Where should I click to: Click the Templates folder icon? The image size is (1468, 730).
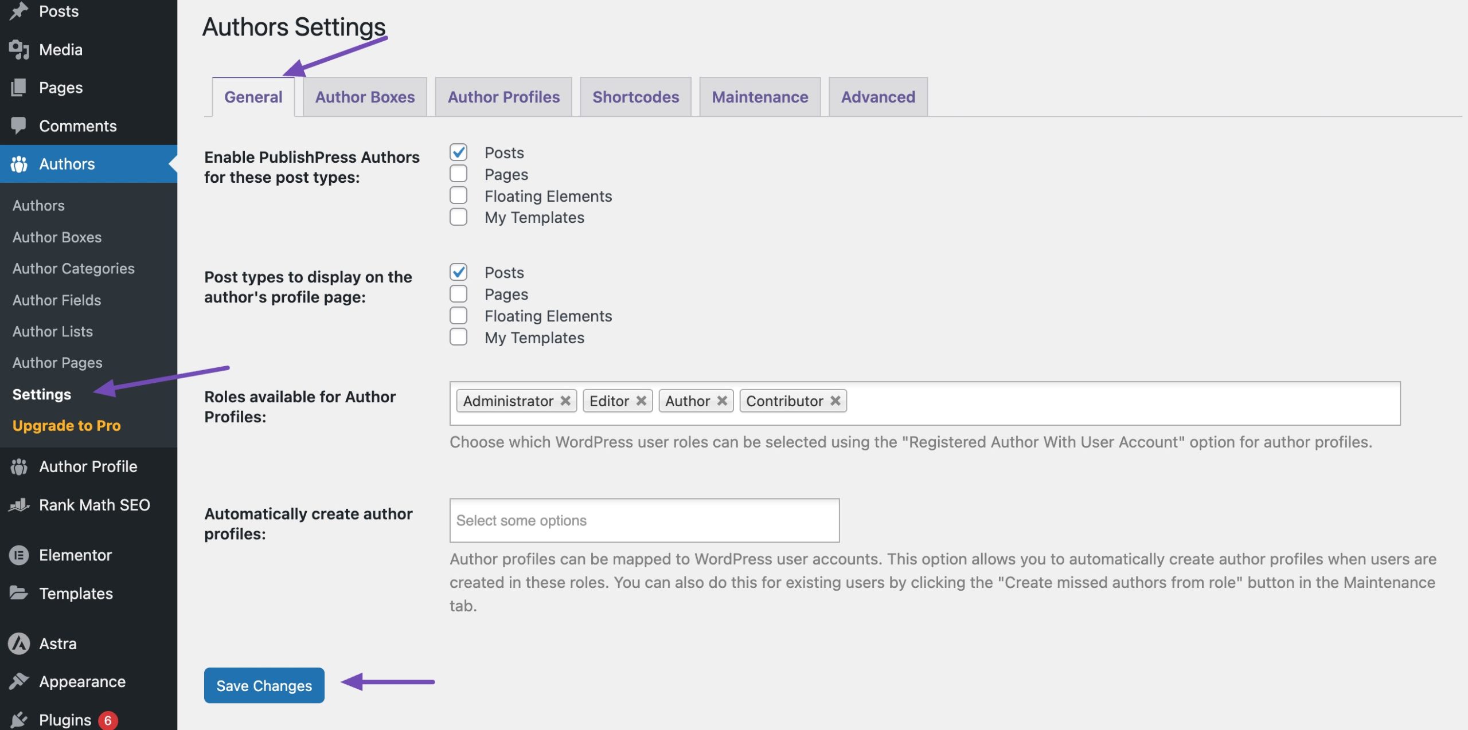click(x=19, y=593)
